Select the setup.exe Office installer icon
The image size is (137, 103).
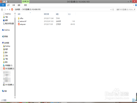(19, 24)
